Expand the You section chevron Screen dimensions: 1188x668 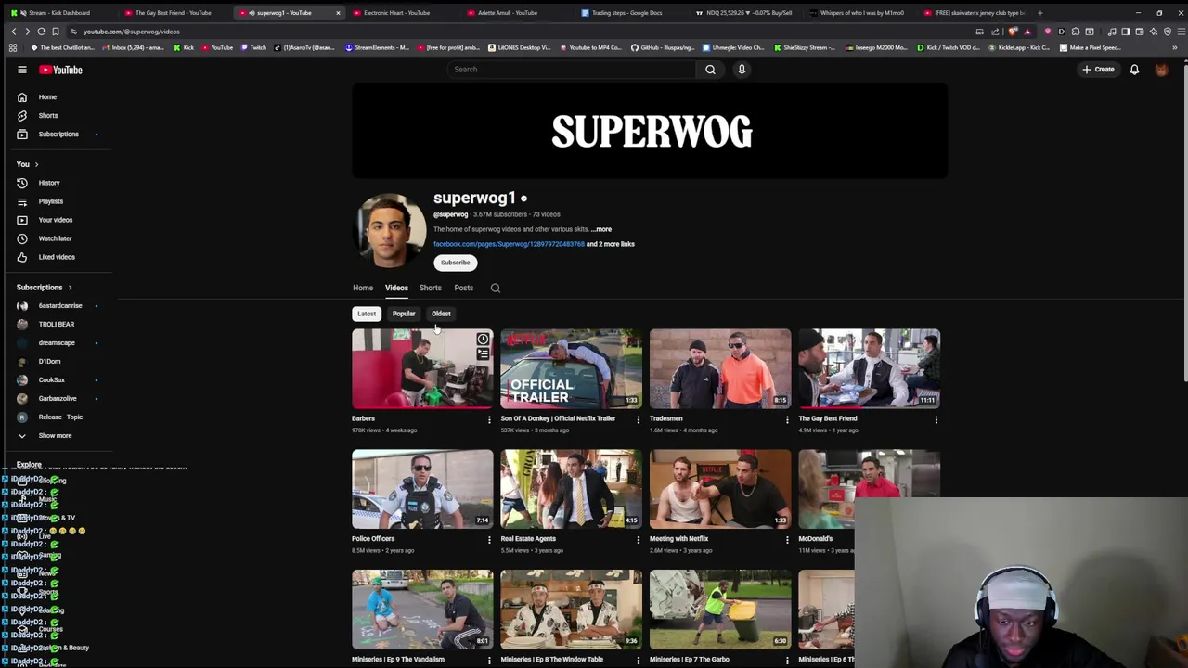coord(36,164)
